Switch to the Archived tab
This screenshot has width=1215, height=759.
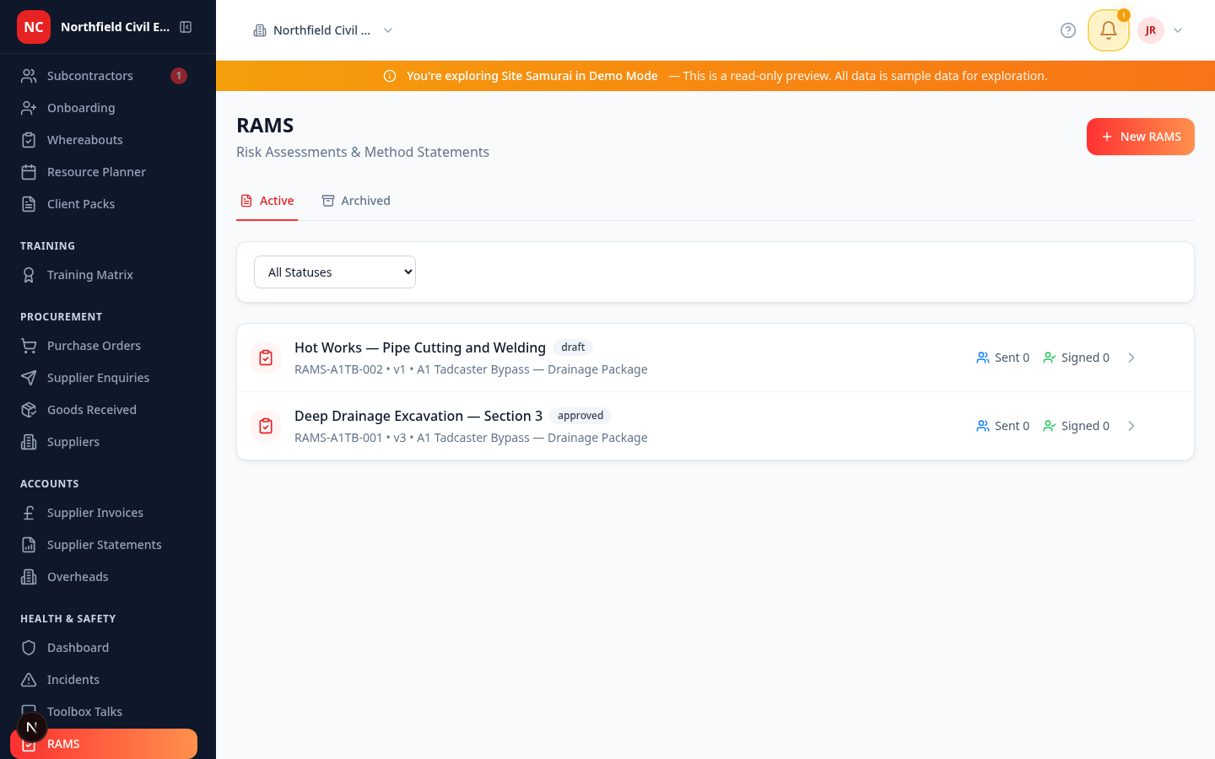pyautogui.click(x=355, y=201)
